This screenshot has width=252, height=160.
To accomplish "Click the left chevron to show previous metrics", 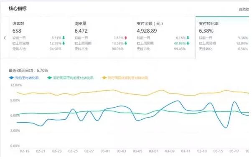I will point(5,38).
